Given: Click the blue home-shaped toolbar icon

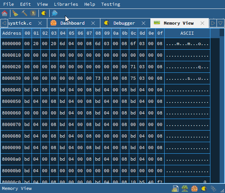Looking at the screenshot, I should pos(55,13).
